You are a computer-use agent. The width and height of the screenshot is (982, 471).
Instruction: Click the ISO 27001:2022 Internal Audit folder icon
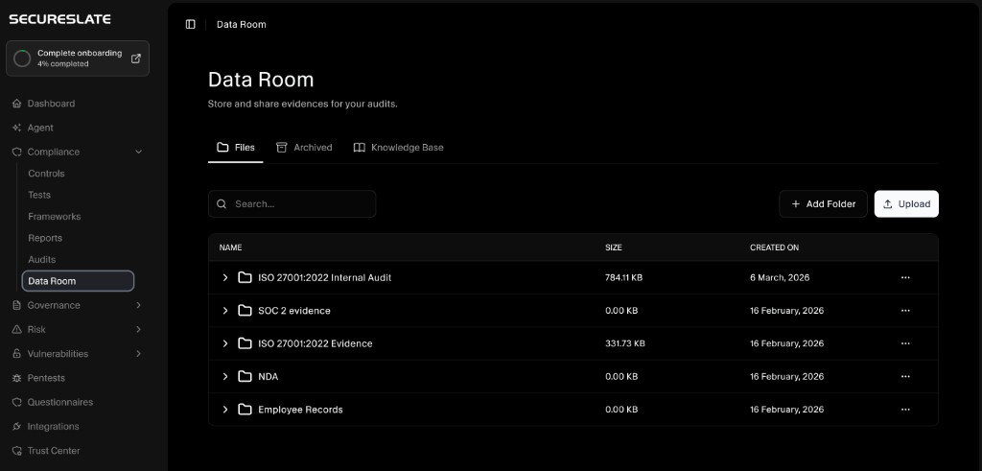coord(245,277)
